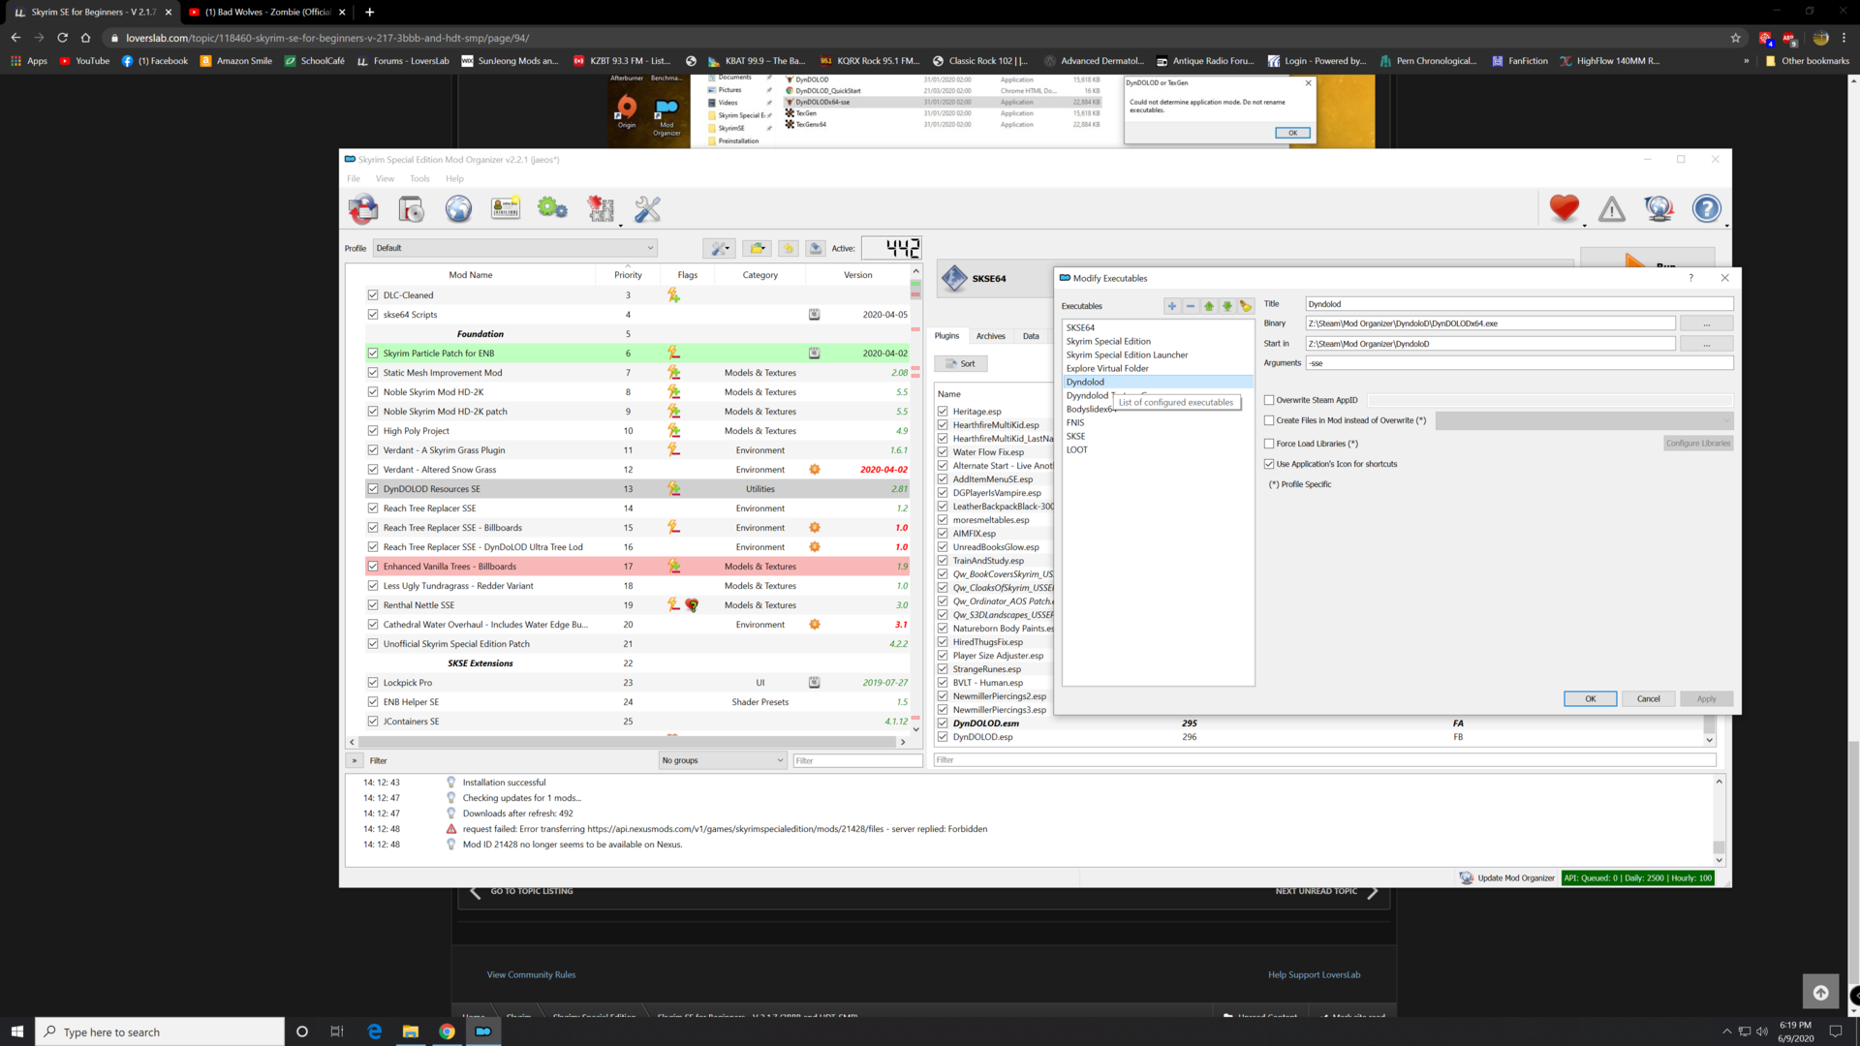Viewport: 1860px width, 1046px height.
Task: Toggle Force Load Libraries checkbox
Action: (x=1269, y=444)
